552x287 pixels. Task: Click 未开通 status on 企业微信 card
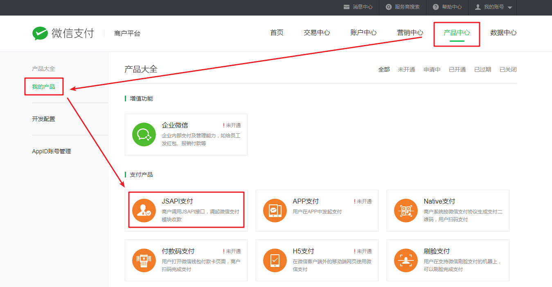(x=233, y=126)
